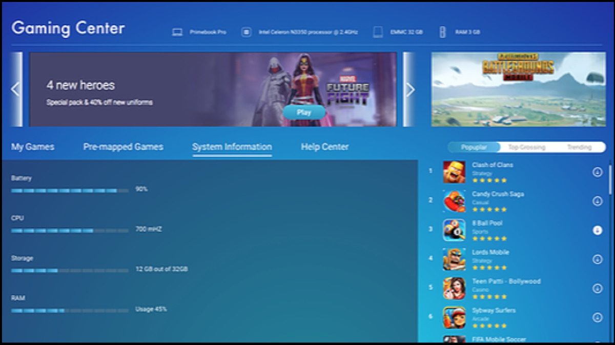Open the Teen Patti - Bollywood icon

click(x=454, y=288)
